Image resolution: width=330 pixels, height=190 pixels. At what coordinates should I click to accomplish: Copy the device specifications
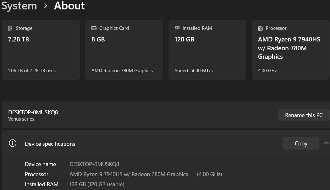tap(301, 144)
